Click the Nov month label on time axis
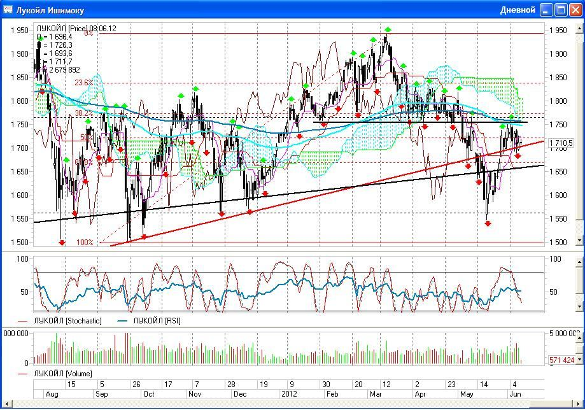The width and height of the screenshot is (585, 410). 195,394
